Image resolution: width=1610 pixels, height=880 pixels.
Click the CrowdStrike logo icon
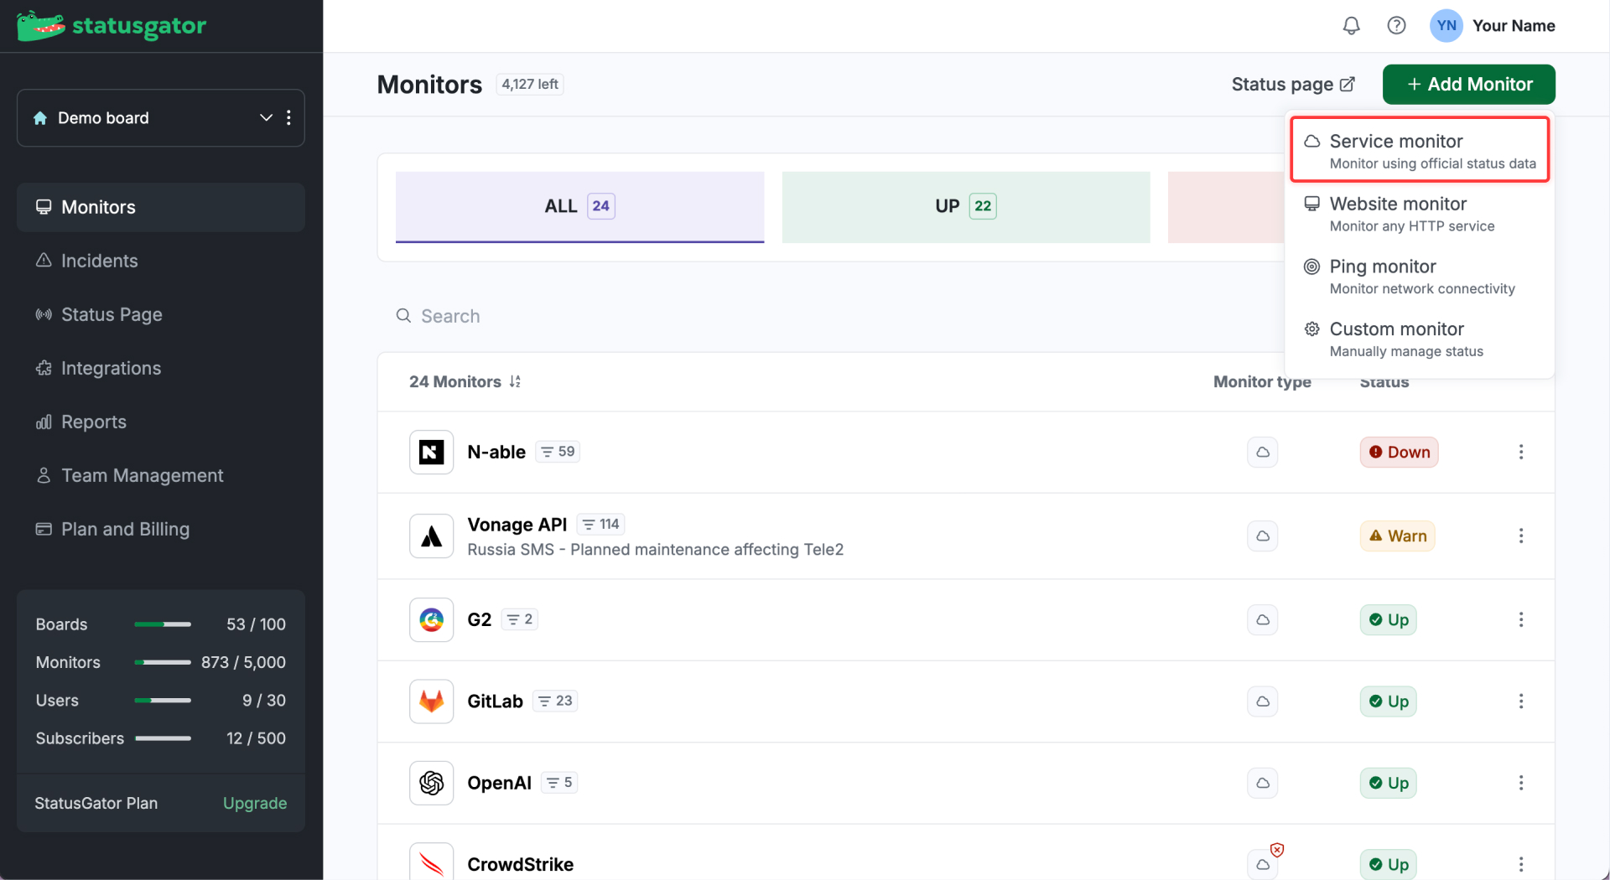pyautogui.click(x=431, y=862)
